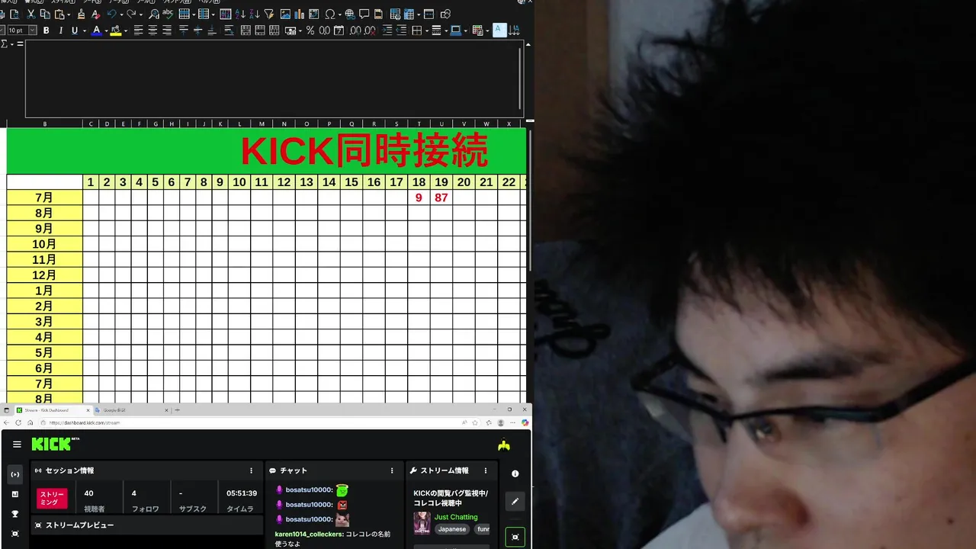Viewport: 976px width, 549px height.
Task: Open the special character dropdown arrow
Action: coord(339,14)
